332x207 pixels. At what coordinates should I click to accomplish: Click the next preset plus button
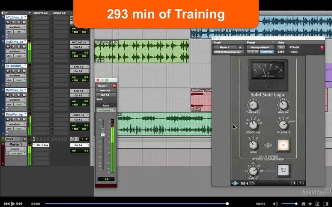click(x=252, y=52)
